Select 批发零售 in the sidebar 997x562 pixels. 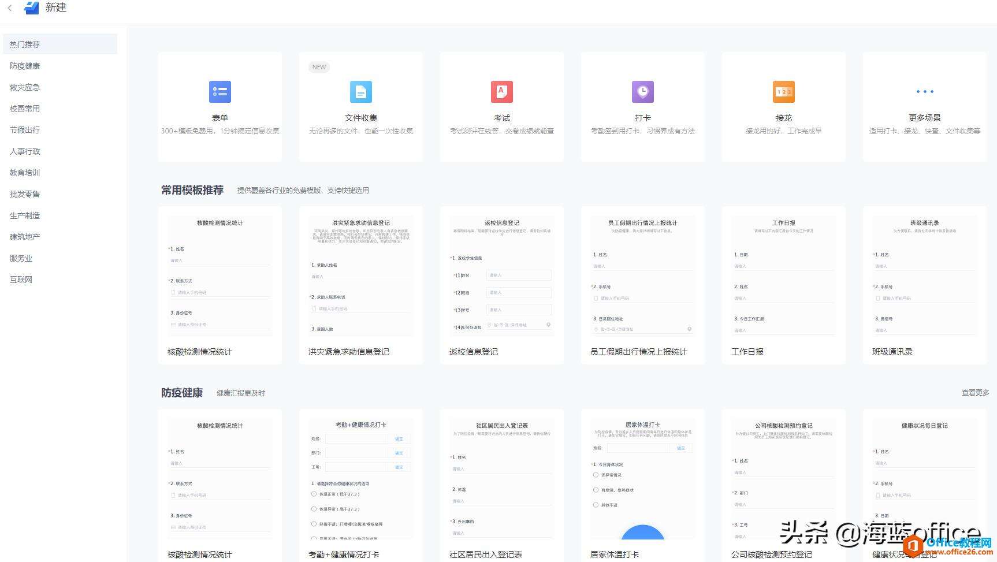[25, 194]
